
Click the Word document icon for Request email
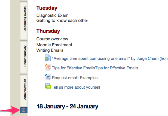point(48,77)
